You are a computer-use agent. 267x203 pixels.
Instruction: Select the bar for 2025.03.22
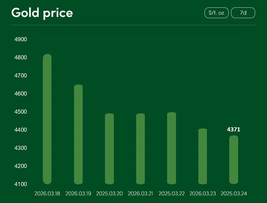[x=172, y=148]
